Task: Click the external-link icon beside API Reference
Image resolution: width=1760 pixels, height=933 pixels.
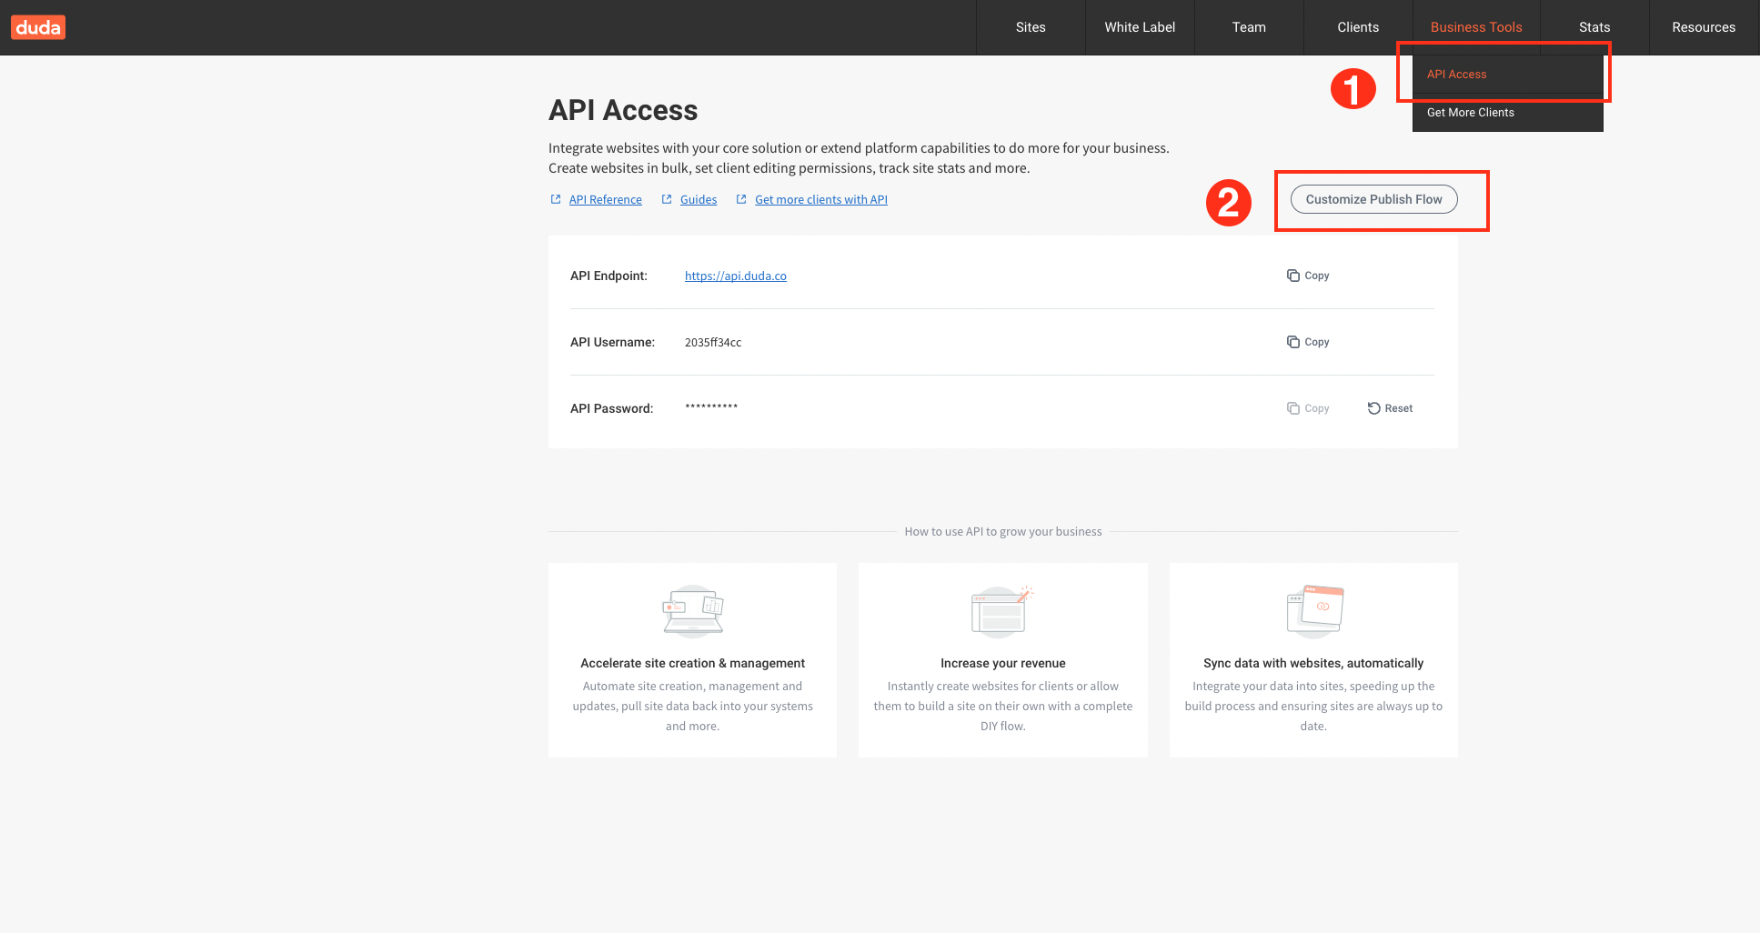Action: tap(556, 199)
